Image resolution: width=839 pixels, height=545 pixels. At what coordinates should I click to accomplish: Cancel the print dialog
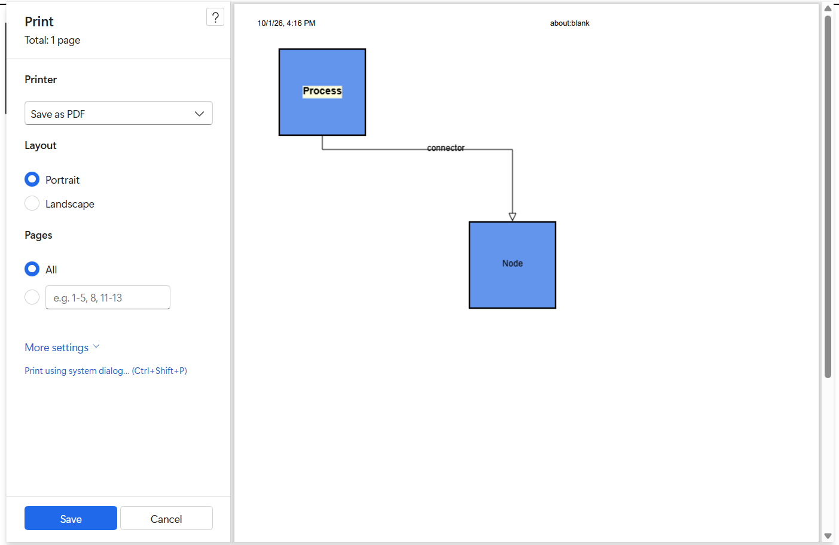[166, 519]
